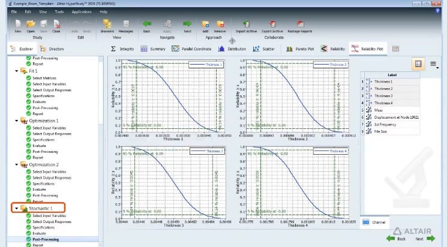
Task: Select the Reliability Plot tab
Action: click(x=367, y=49)
